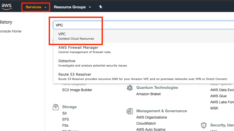Open the Resource Groups dropdown
234x131 pixels.
coord(72,7)
